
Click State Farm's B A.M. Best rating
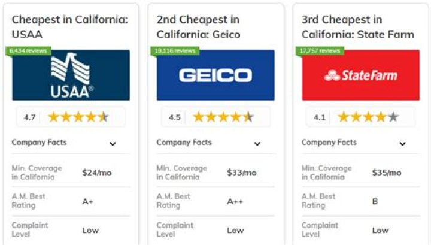(x=375, y=201)
